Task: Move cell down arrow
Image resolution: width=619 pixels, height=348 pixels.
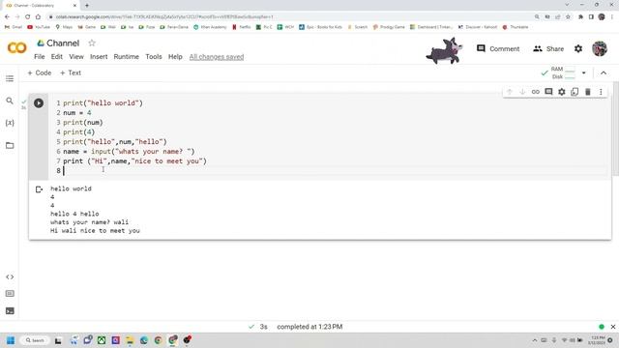Action: [522, 92]
